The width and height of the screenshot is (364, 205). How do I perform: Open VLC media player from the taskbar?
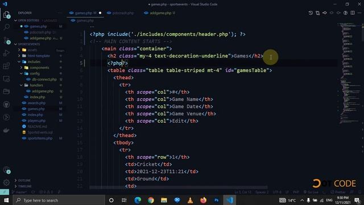click(x=190, y=200)
